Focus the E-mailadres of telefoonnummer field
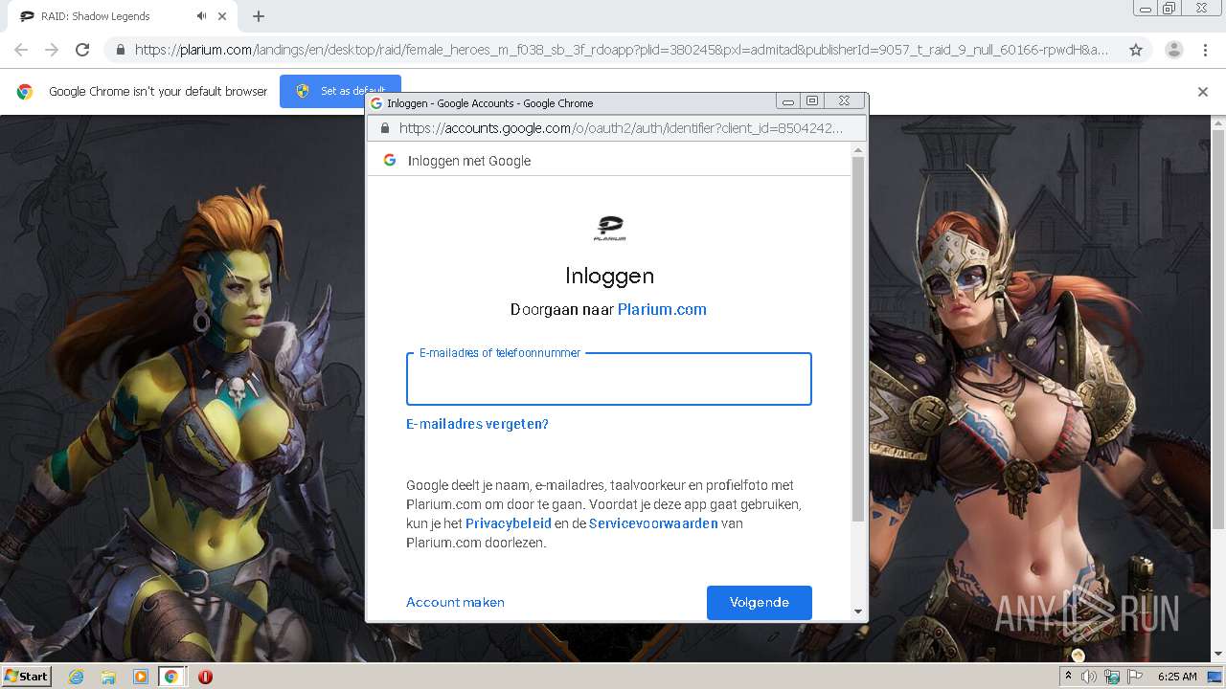1226x689 pixels. (609, 379)
